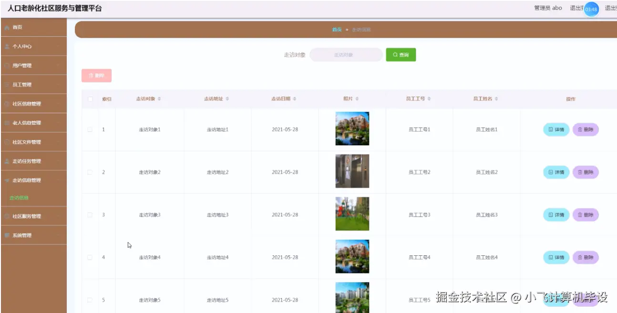617x313 pixels.
Task: Delete row 走访对象2 with its 删除 button
Action: pyautogui.click(x=586, y=172)
